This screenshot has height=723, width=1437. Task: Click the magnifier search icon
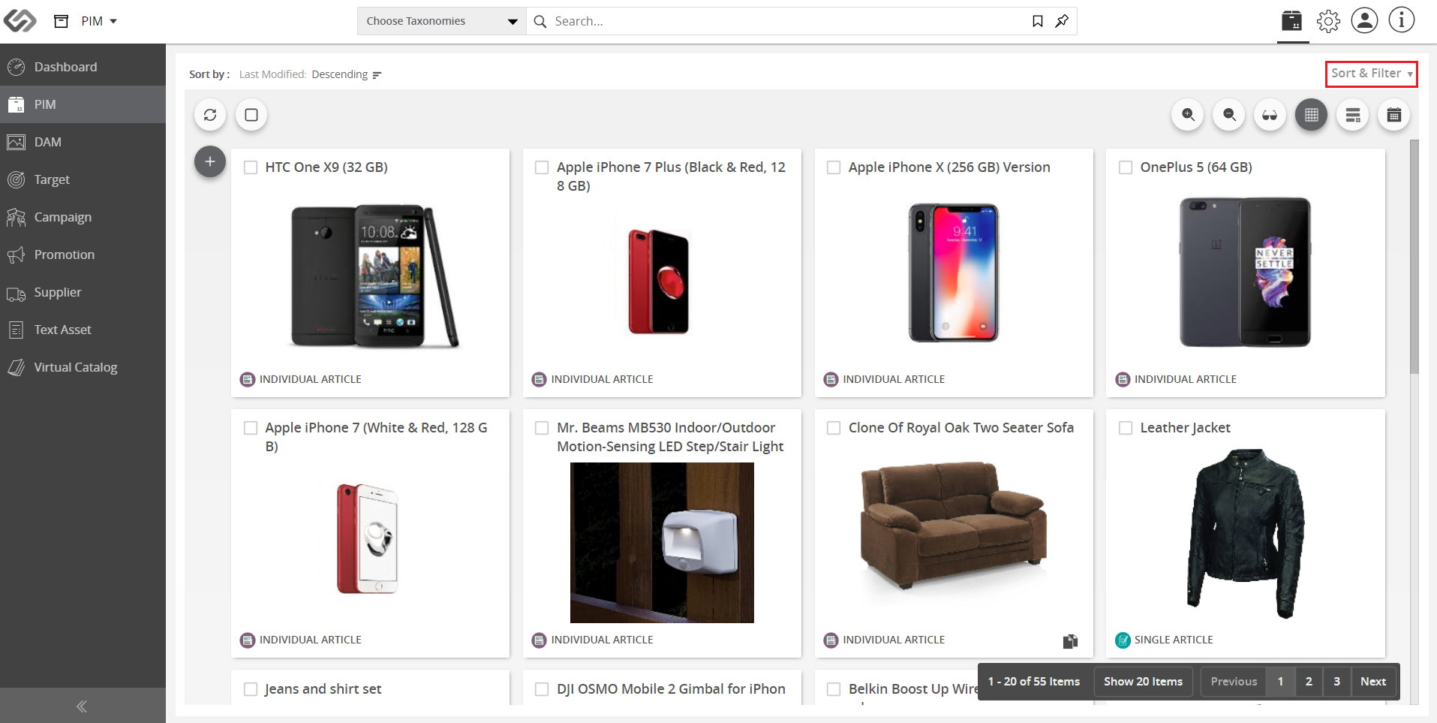pos(540,21)
